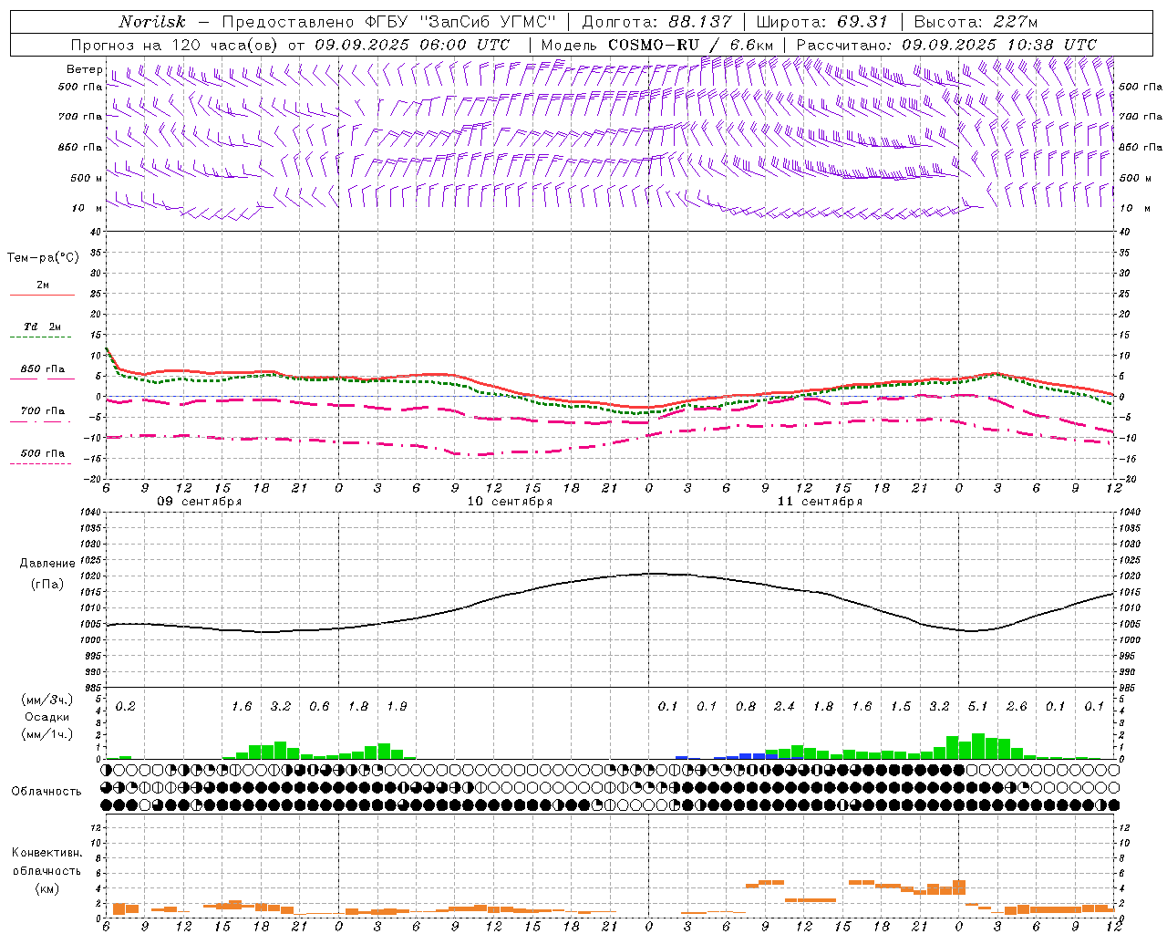Click the Тем-ра(°C) temperature axis title
The width and height of the screenshot is (1167, 934).
43,258
